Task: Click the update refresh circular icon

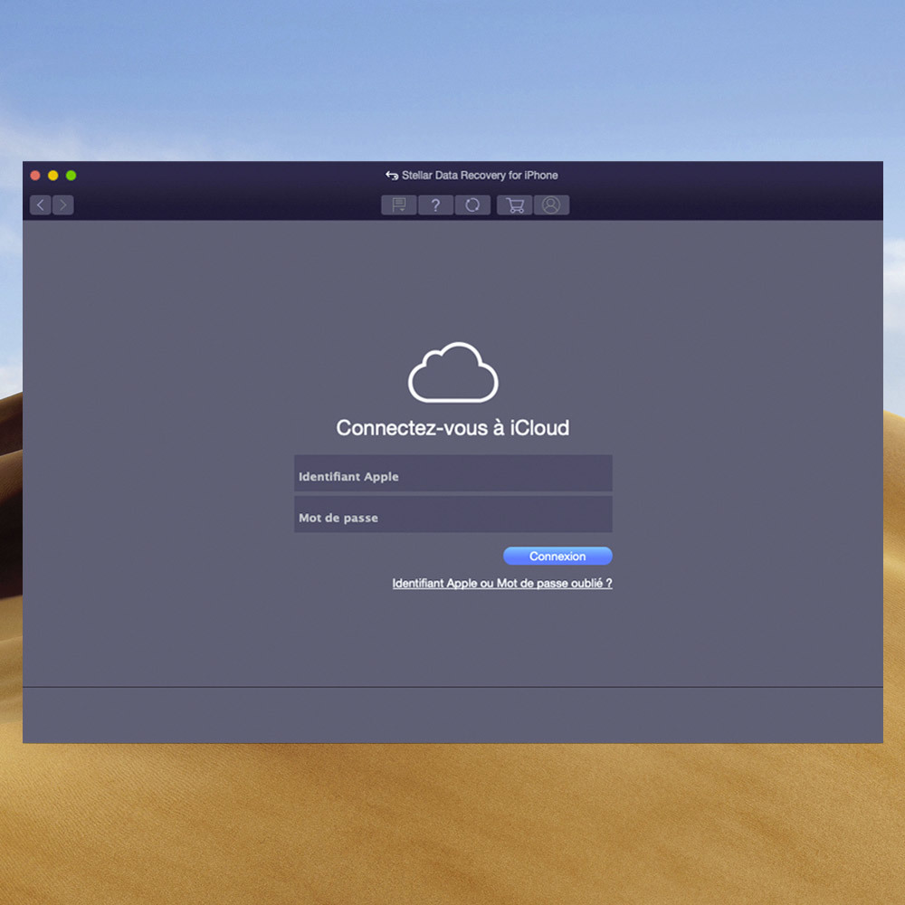Action: click(472, 205)
